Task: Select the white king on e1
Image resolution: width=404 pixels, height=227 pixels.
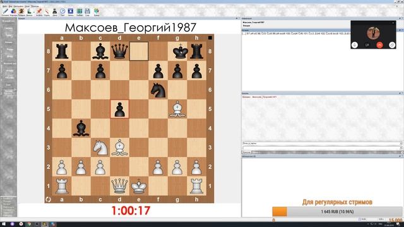Action: 139,186
